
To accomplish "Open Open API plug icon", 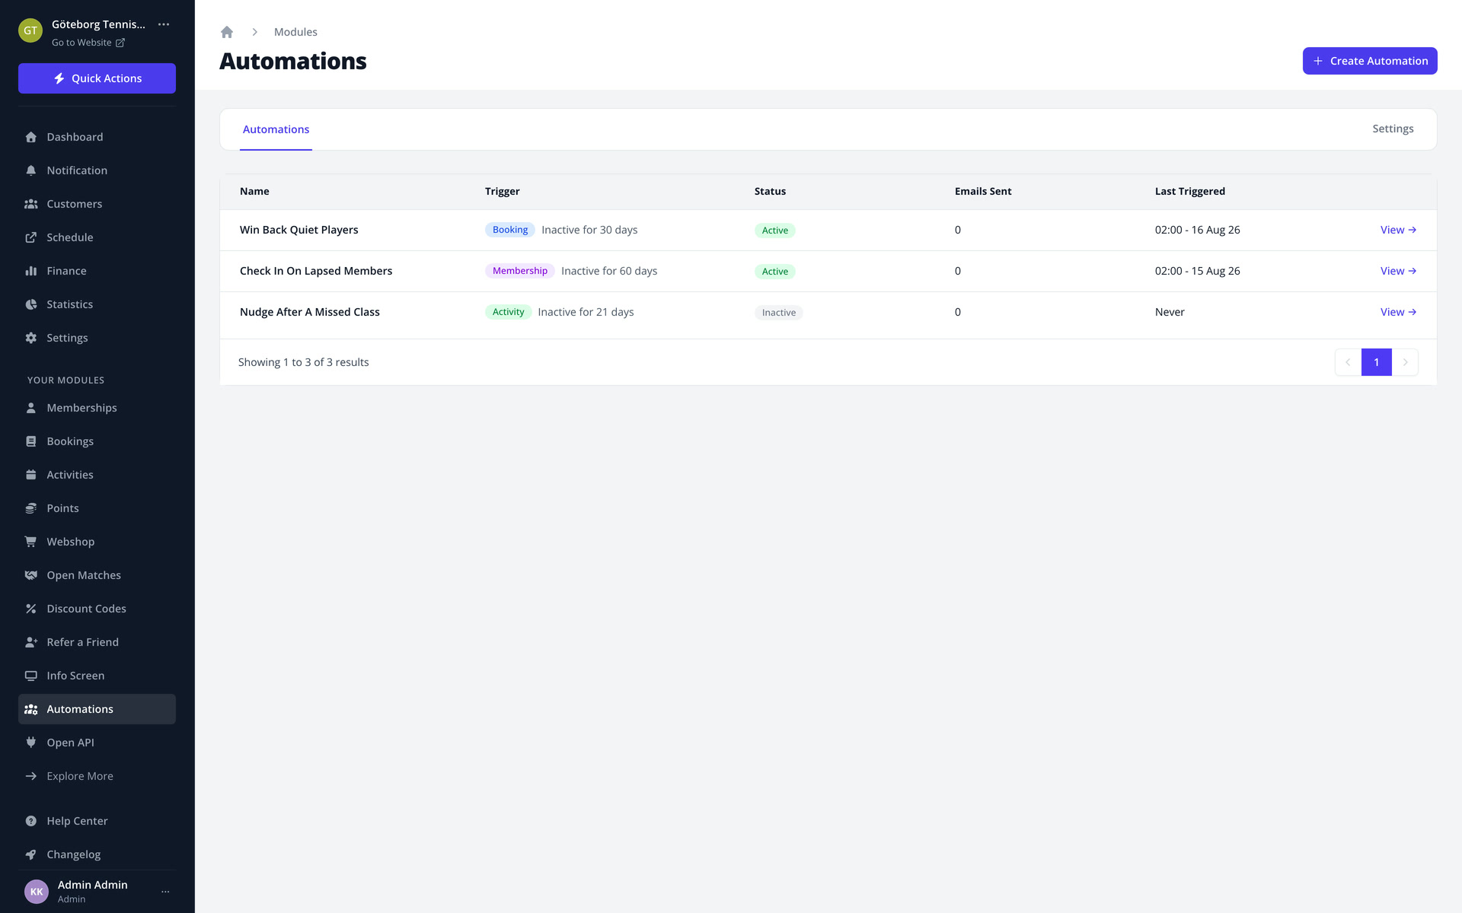I will pos(31,743).
